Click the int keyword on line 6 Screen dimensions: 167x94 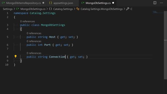point(40,45)
